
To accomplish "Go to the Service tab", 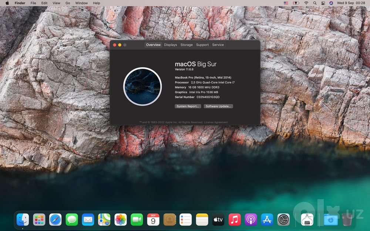I will [218, 45].
